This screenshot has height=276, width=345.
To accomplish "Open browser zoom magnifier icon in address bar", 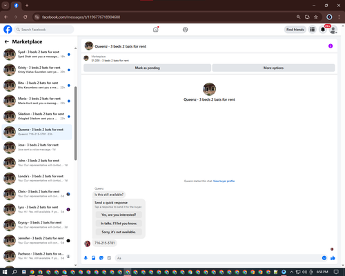I will [x=298, y=17].
